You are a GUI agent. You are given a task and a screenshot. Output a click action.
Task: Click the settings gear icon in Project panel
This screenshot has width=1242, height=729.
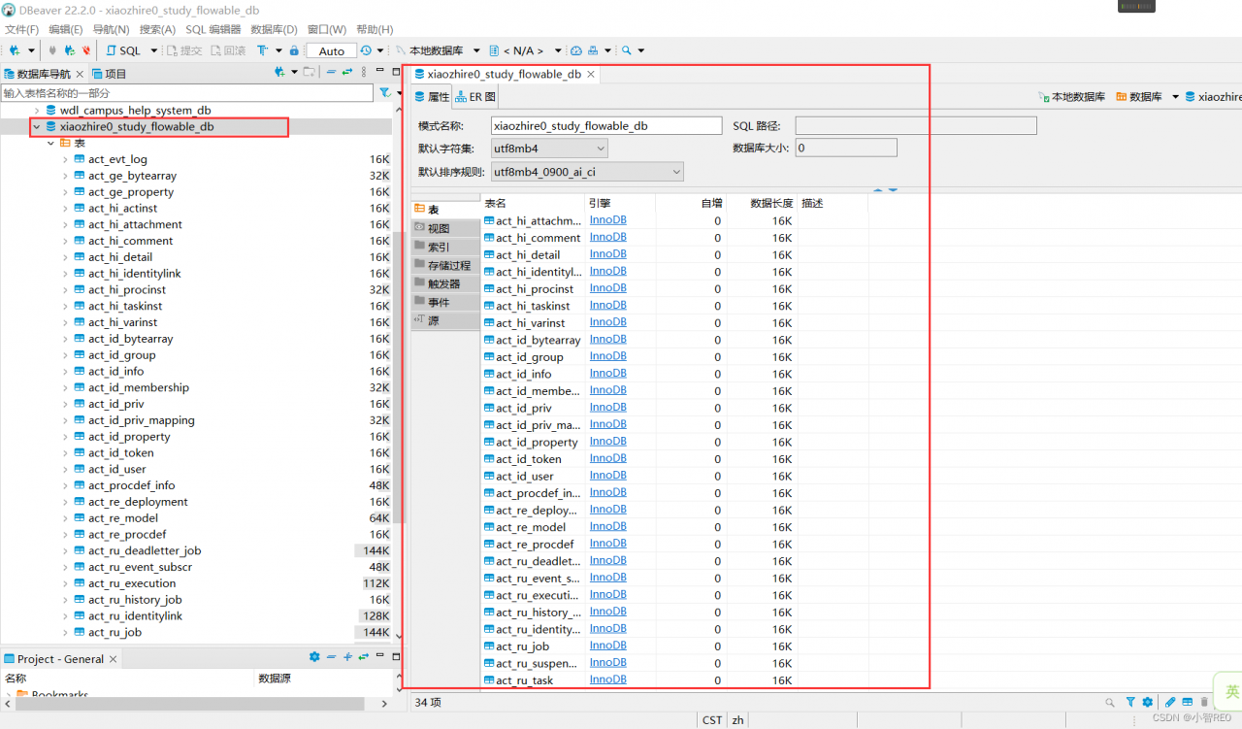click(314, 657)
